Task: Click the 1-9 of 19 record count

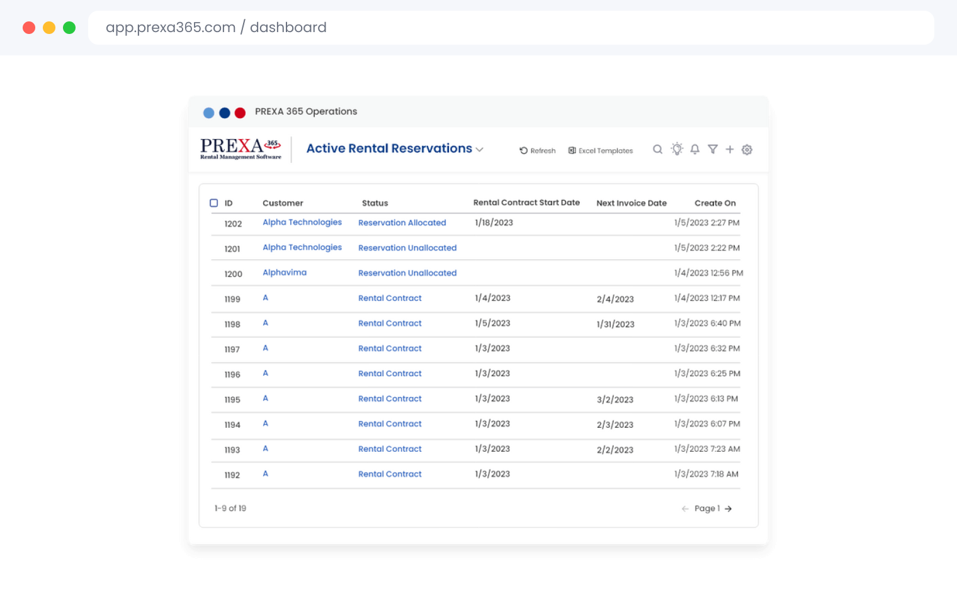Action: 230,508
